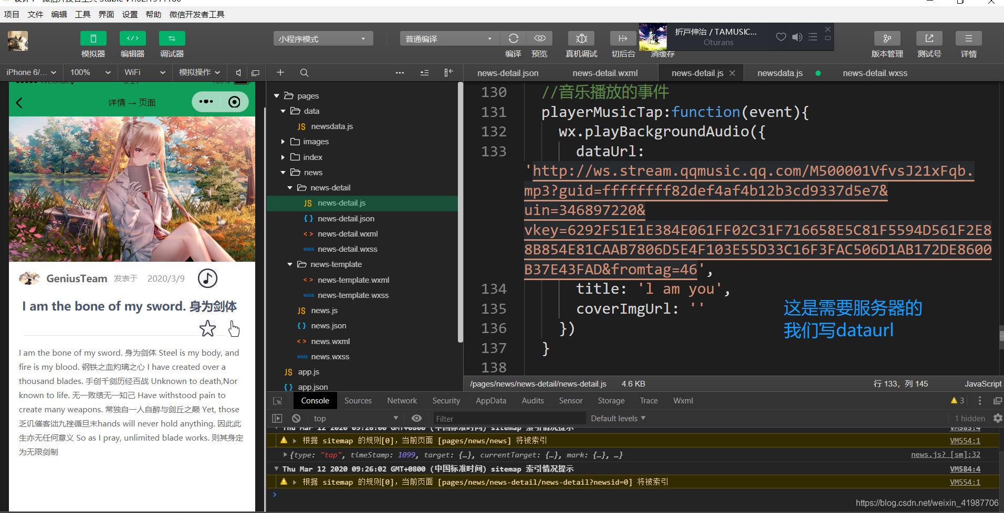
Task: Click the collapse all folders icon
Action: click(424, 73)
